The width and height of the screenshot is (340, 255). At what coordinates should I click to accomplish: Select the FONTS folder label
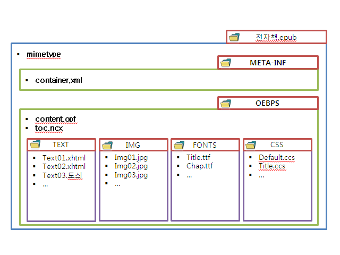click(205, 145)
